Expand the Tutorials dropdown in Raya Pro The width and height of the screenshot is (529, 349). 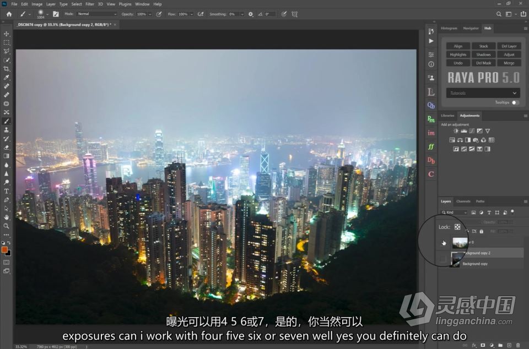coord(483,93)
